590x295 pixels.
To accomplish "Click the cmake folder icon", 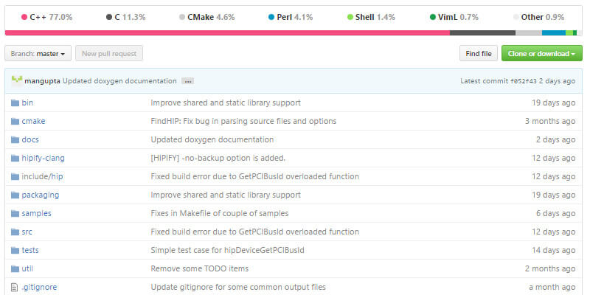I will [15, 121].
